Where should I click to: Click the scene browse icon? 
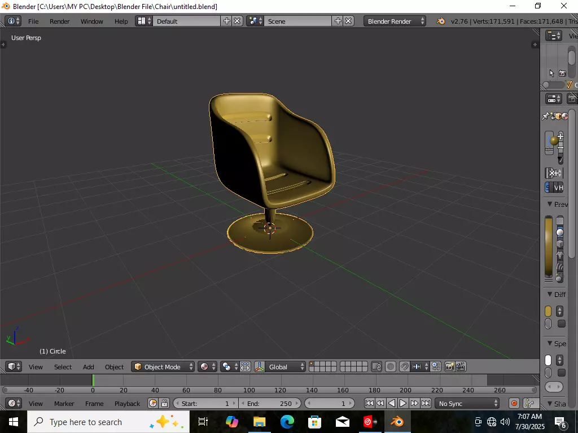pos(255,21)
